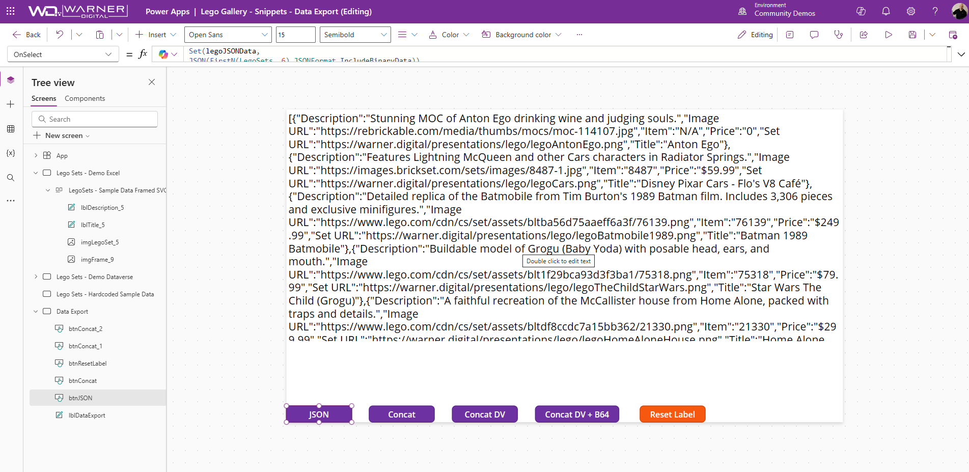969x472 pixels.
Task: Open the help question mark icon
Action: coord(935,11)
